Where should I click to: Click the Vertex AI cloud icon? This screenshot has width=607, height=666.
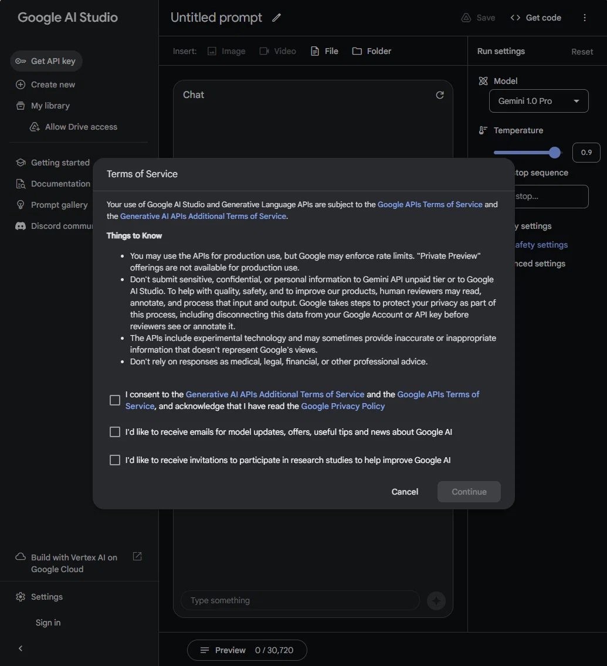click(21, 556)
